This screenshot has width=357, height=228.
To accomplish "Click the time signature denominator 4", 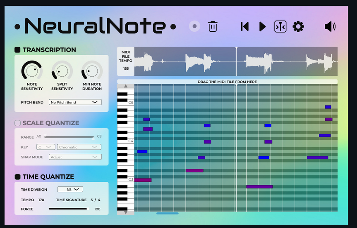I will pyautogui.click(x=99, y=200).
